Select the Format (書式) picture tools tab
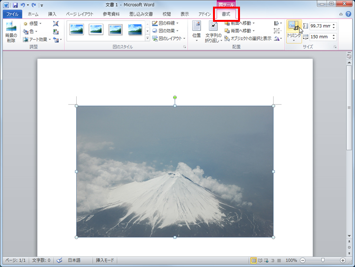Viewport: 355px width, 267px height. (x=226, y=14)
